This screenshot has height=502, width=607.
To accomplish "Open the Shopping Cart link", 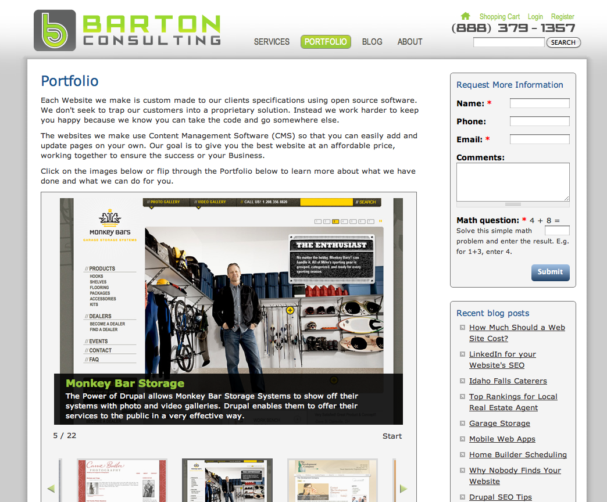I will point(499,17).
